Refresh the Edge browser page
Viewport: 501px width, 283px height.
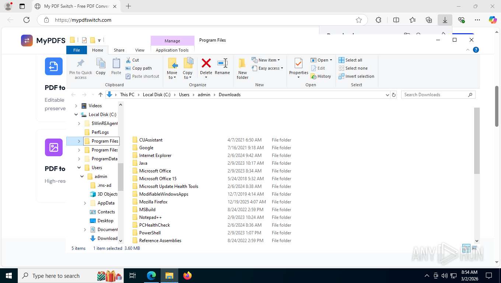click(x=27, y=20)
